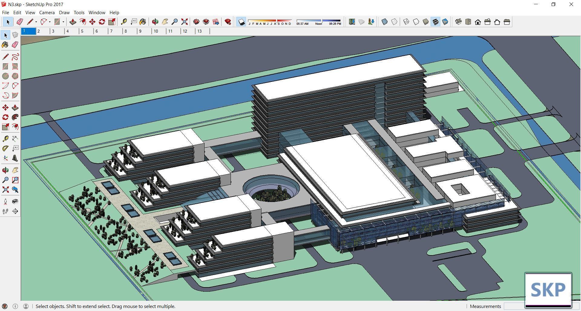Open the File menu
This screenshot has width=581, height=311.
5,12
